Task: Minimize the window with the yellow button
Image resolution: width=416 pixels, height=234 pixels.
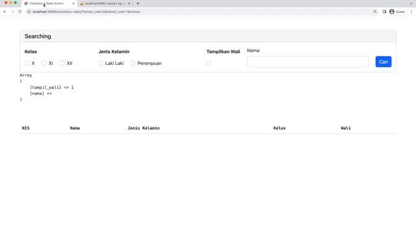Action: pyautogui.click(x=10, y=3)
